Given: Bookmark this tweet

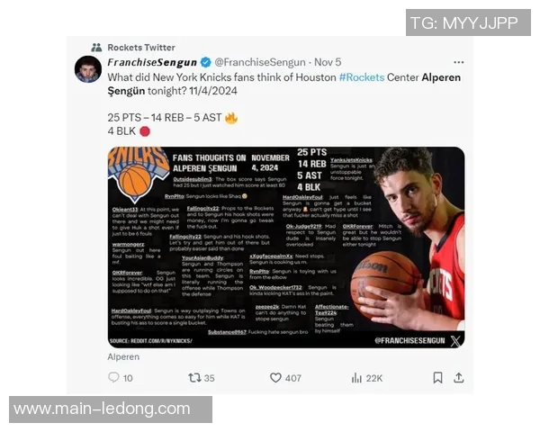Looking at the screenshot, I should pos(437,378).
